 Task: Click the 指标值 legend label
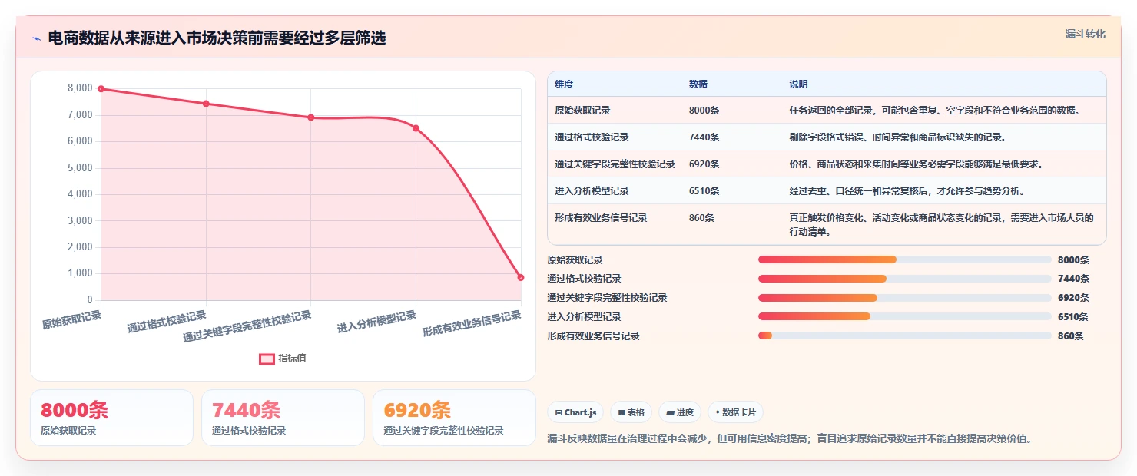(x=292, y=359)
